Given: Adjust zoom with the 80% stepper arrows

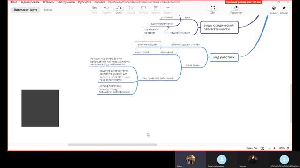Looking at the screenshot, I should point(288,148).
